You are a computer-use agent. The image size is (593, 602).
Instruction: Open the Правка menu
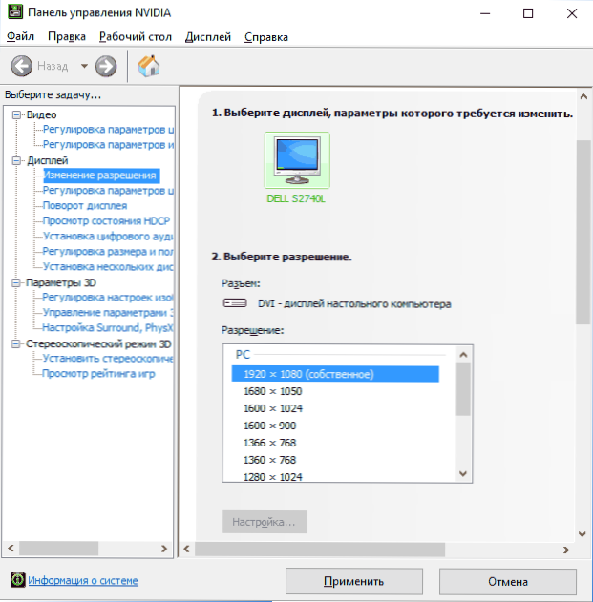coord(67,37)
